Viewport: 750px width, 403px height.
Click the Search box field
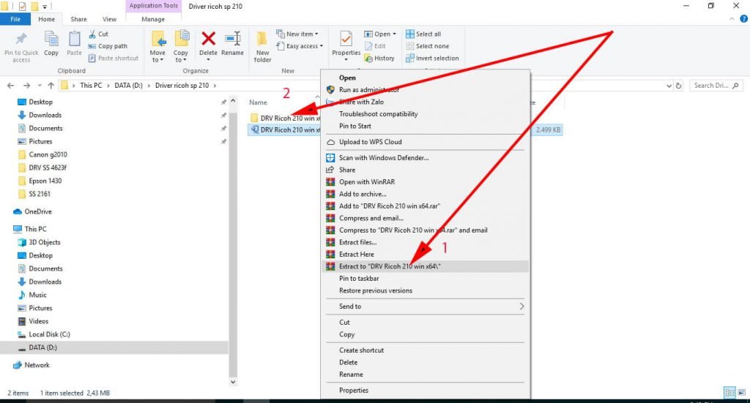pyautogui.click(x=718, y=86)
